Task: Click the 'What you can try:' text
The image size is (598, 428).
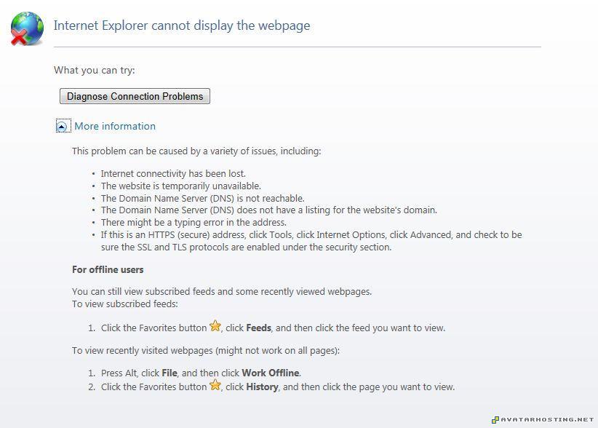Action: pos(95,71)
